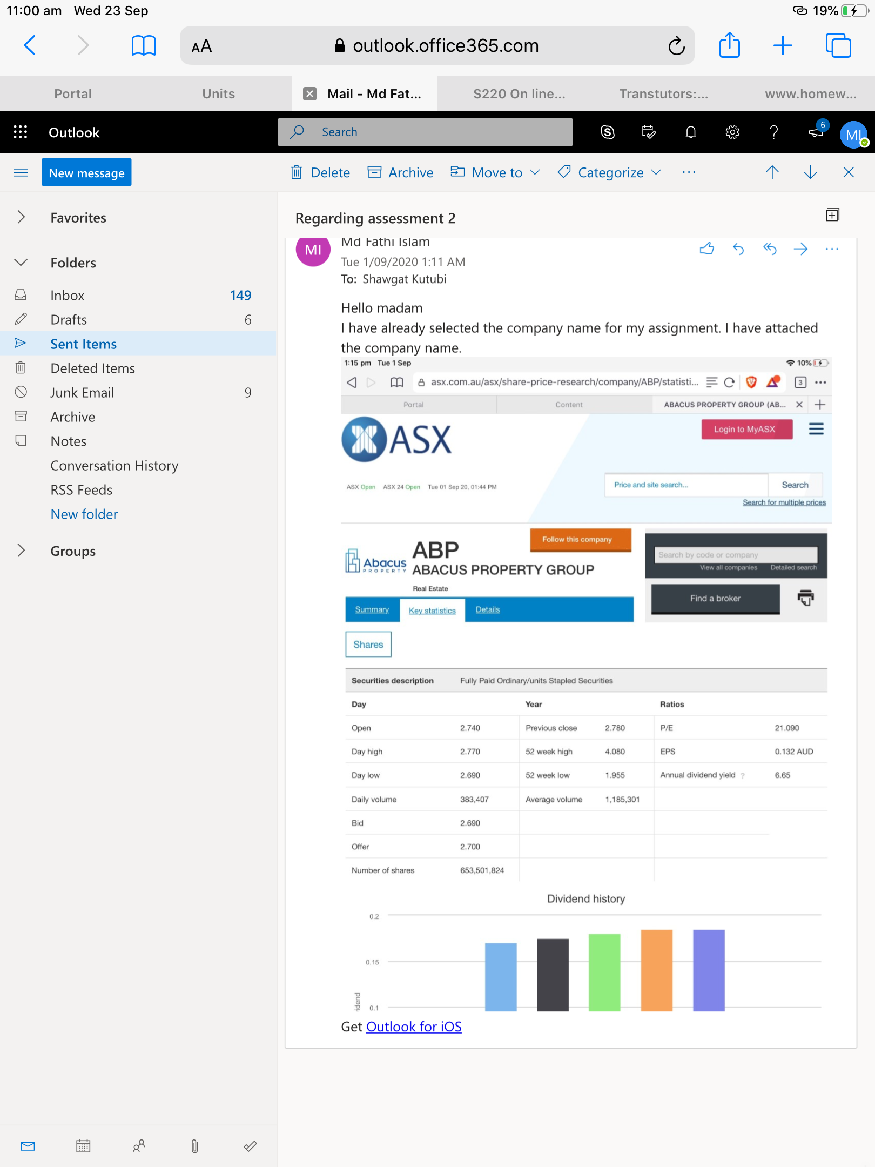This screenshot has width=875, height=1167.
Task: Click the Forward arrow icon on message
Action: (801, 249)
